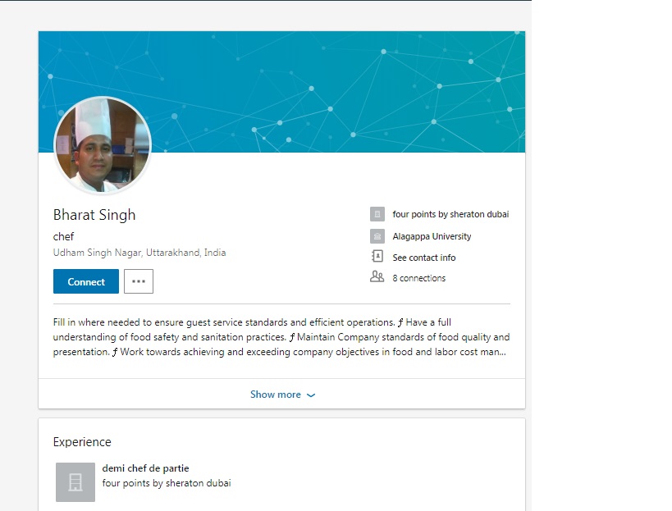672x511 pixels.
Task: Open the three-dots More actions button
Action: (139, 281)
